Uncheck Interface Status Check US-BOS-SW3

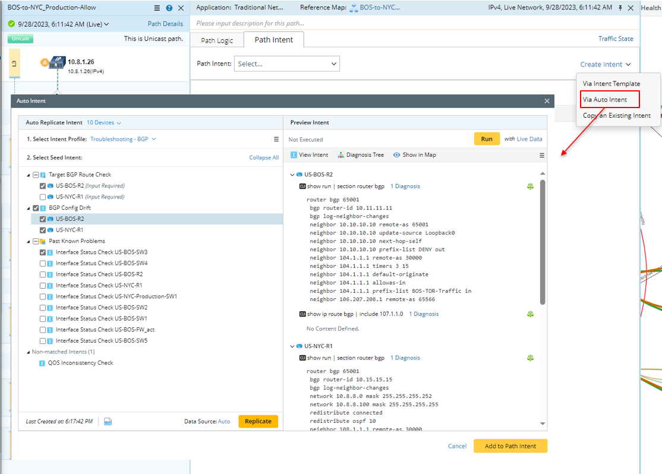coord(42,252)
